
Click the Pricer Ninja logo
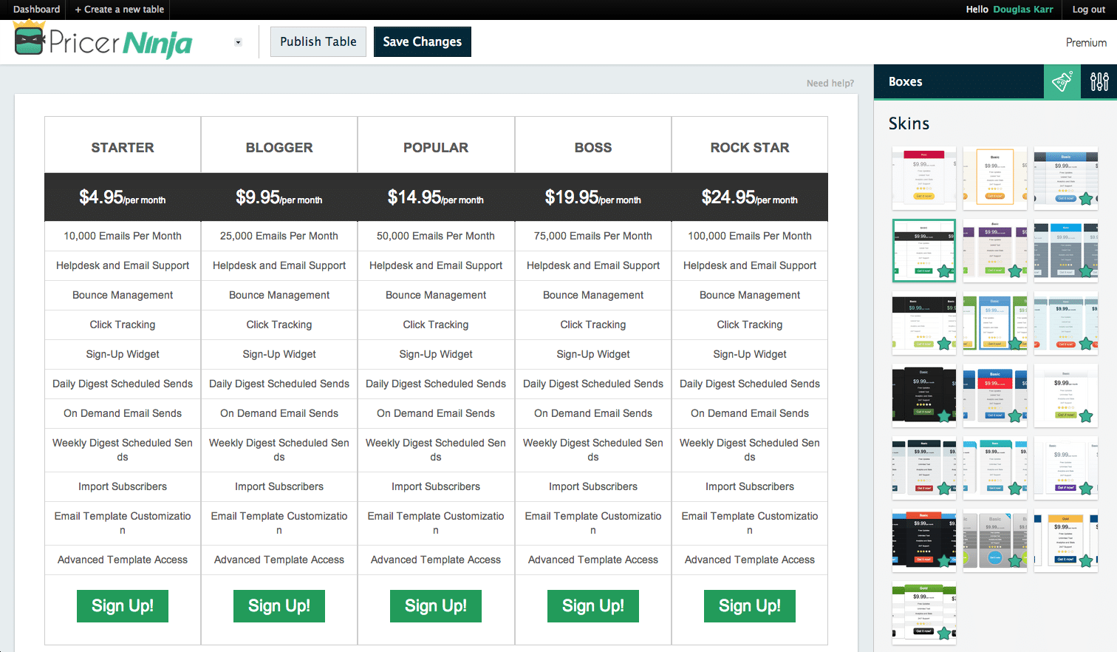103,41
